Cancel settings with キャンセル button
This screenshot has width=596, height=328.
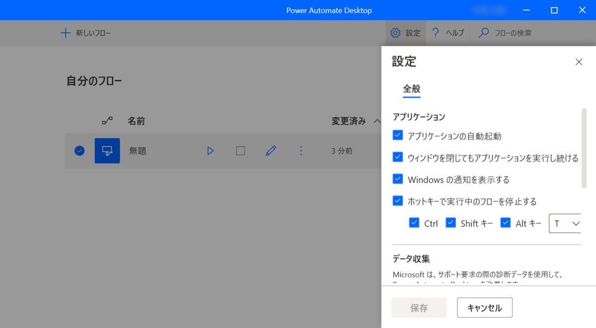[x=484, y=308]
